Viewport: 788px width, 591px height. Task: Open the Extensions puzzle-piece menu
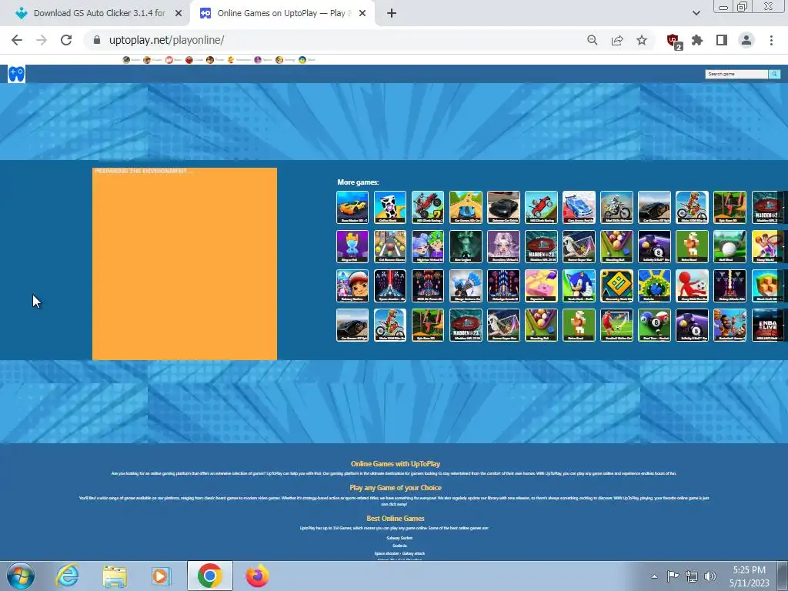pyautogui.click(x=697, y=40)
